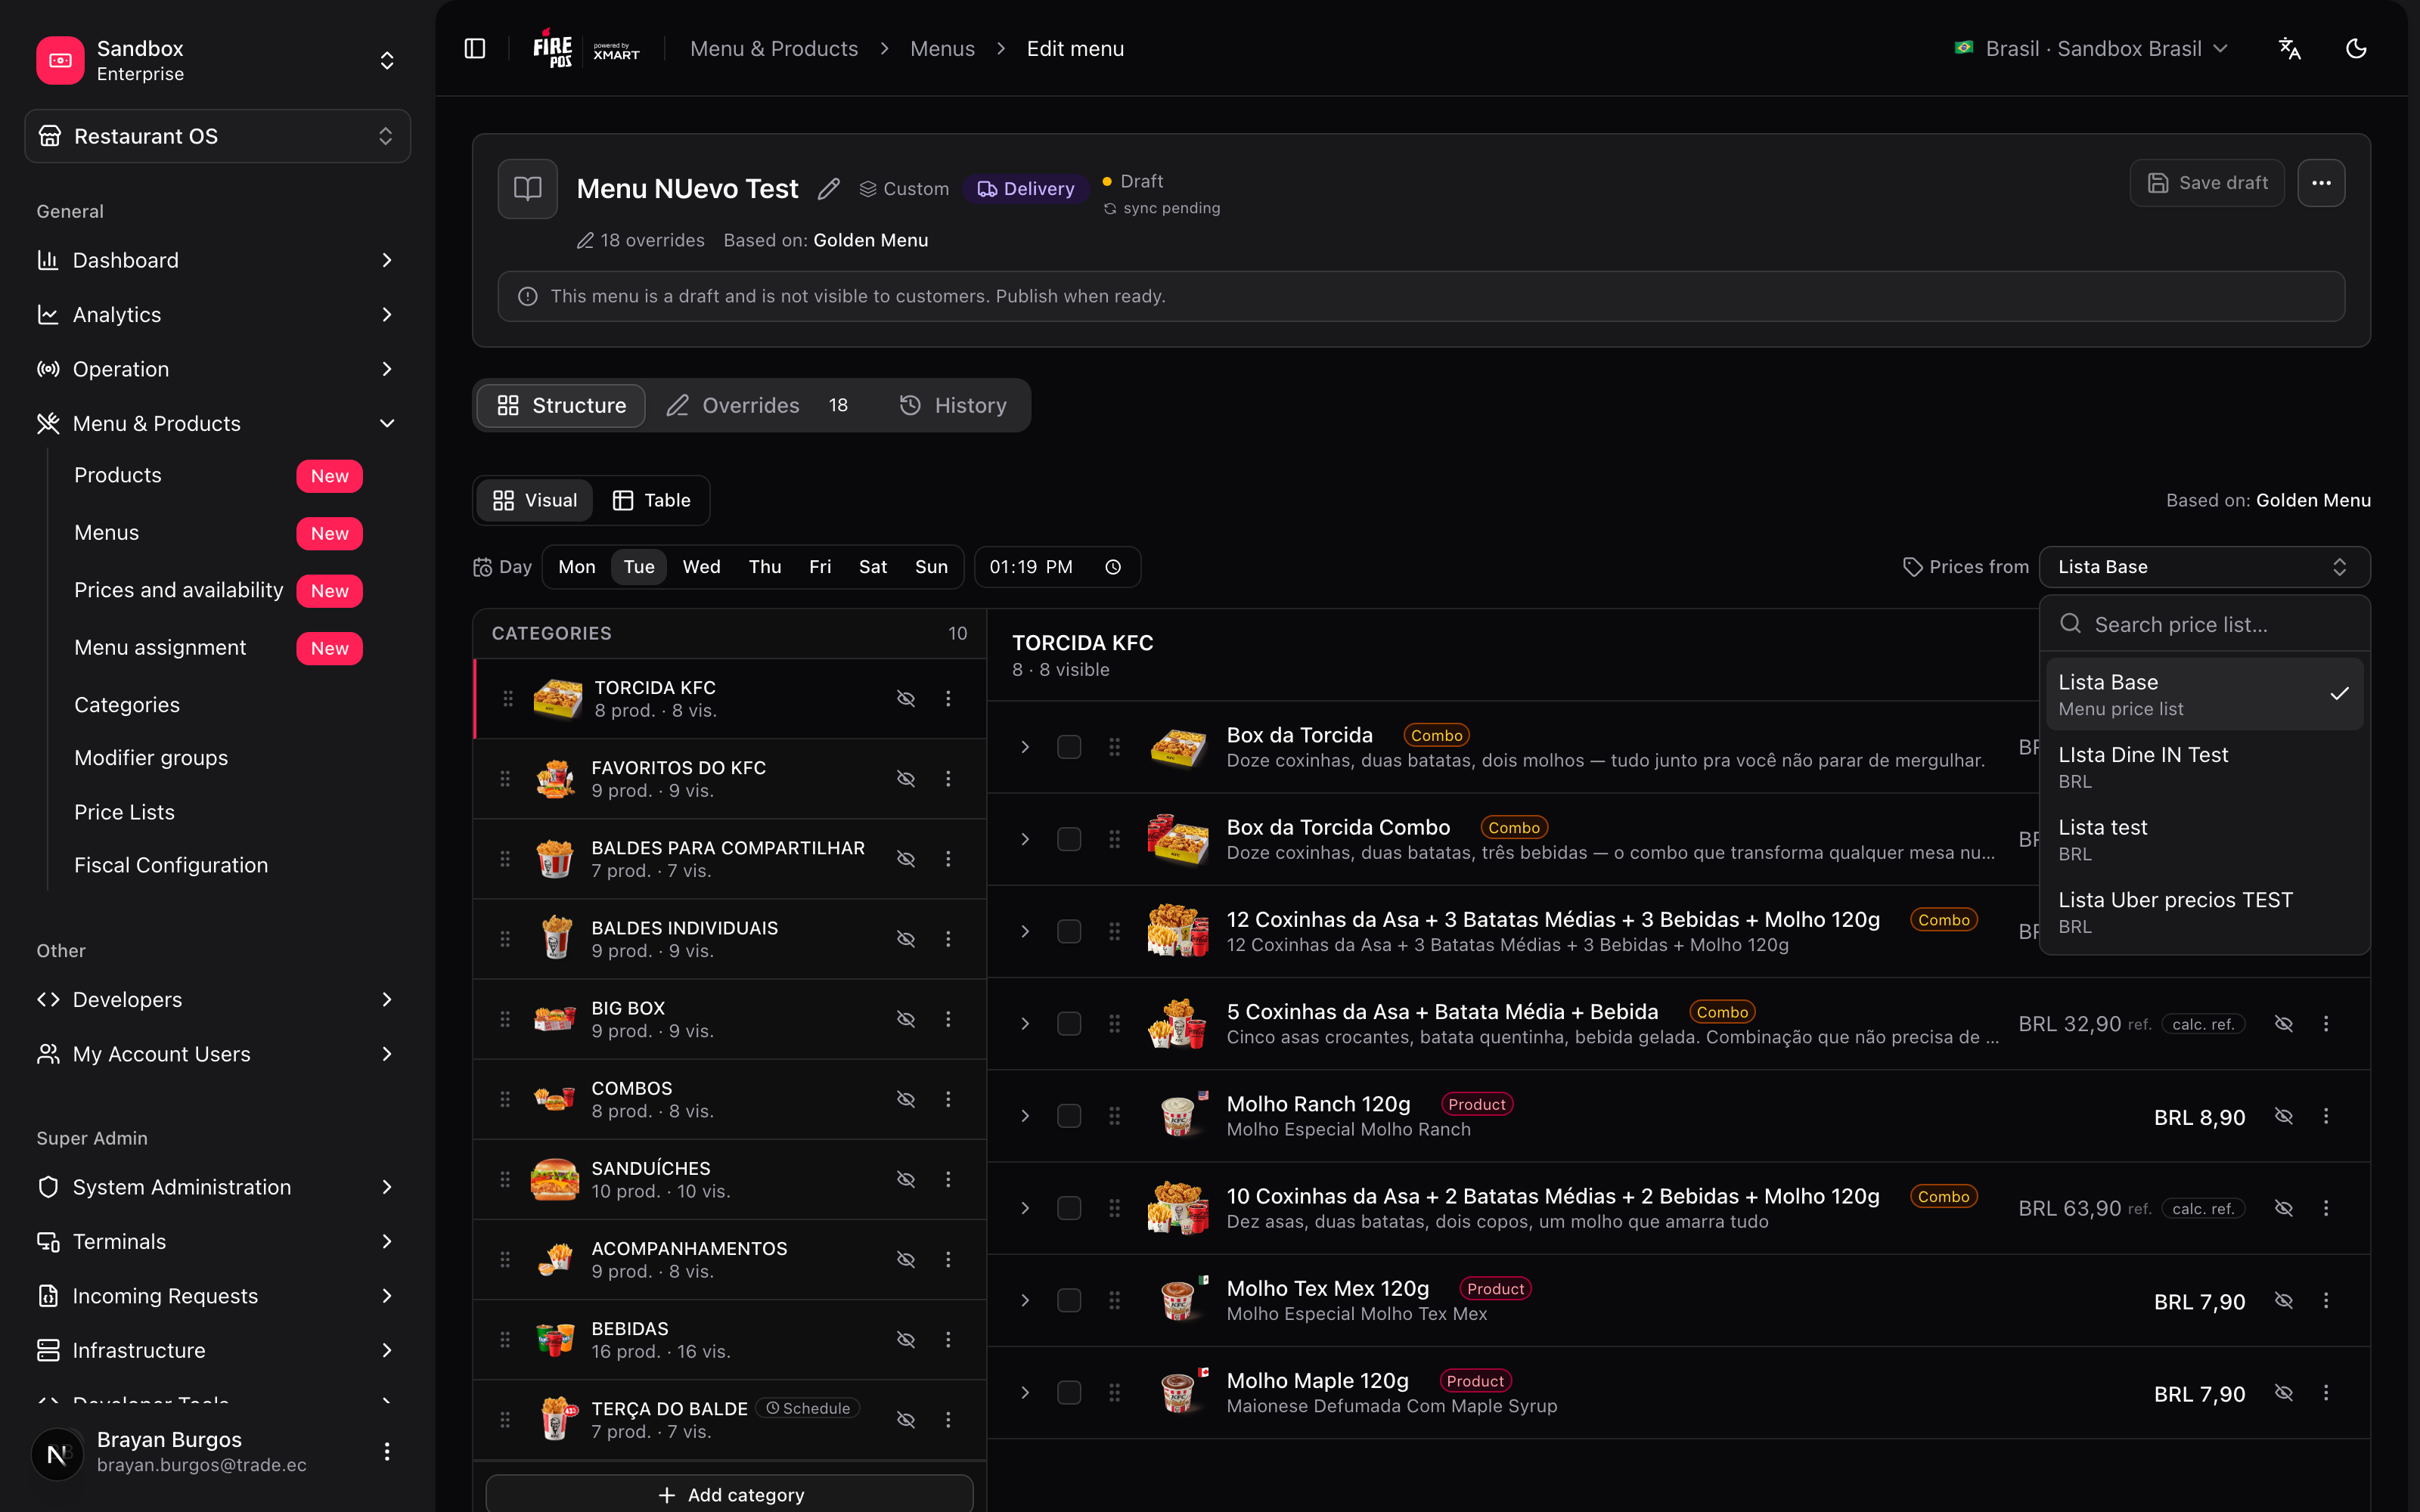Viewport: 2420px width, 1512px height.
Task: Open options for BIG BOX category
Action: [948, 1019]
